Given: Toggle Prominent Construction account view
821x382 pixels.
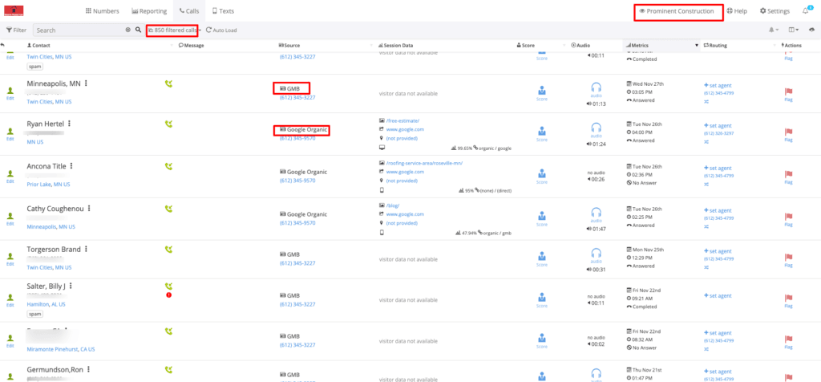Looking at the screenshot, I should point(665,11).
